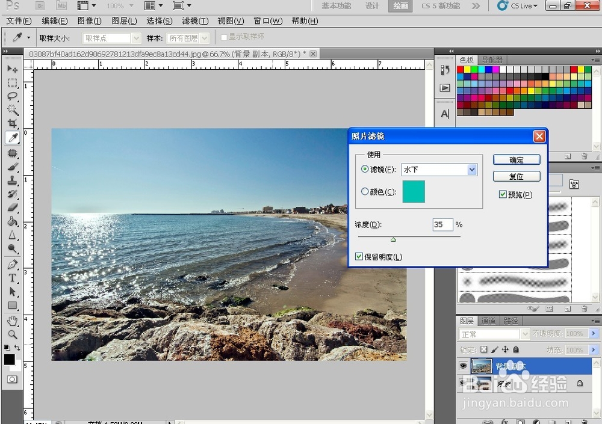The height and width of the screenshot is (424, 602).
Task: Select the Zoom tool
Action: [x=12, y=334]
